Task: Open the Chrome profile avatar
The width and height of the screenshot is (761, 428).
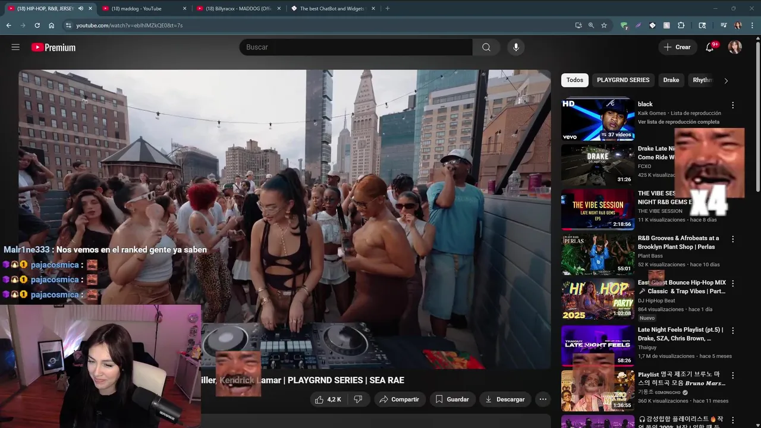Action: coord(738,26)
